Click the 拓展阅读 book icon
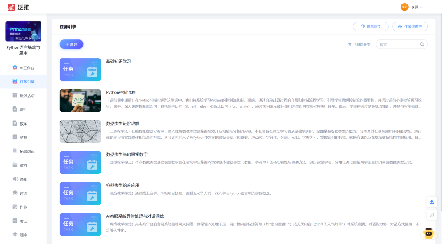The width and height of the screenshot is (442, 244). point(15,151)
